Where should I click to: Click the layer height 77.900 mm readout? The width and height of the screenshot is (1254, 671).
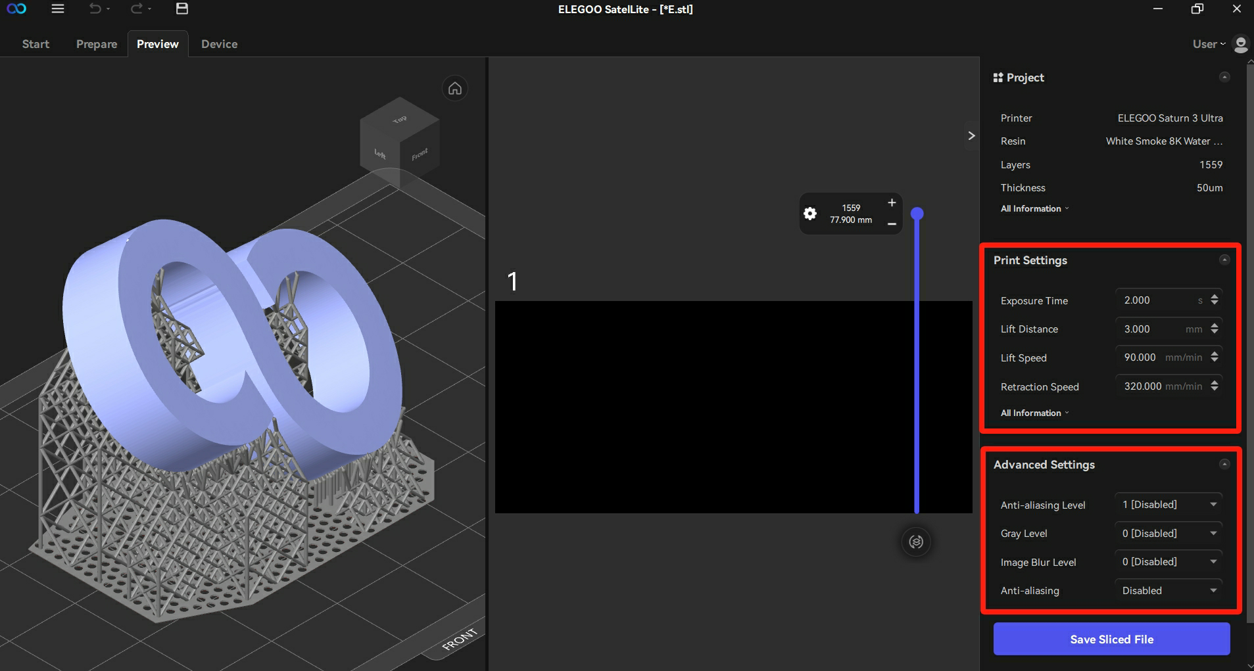click(x=851, y=220)
